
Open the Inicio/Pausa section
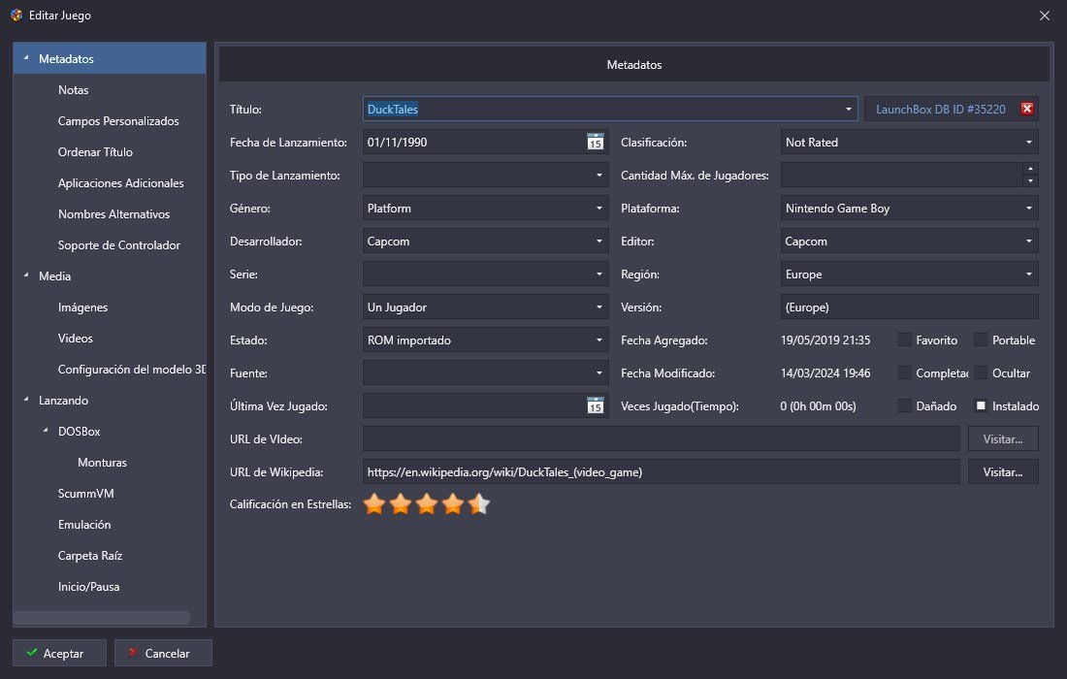(88, 587)
